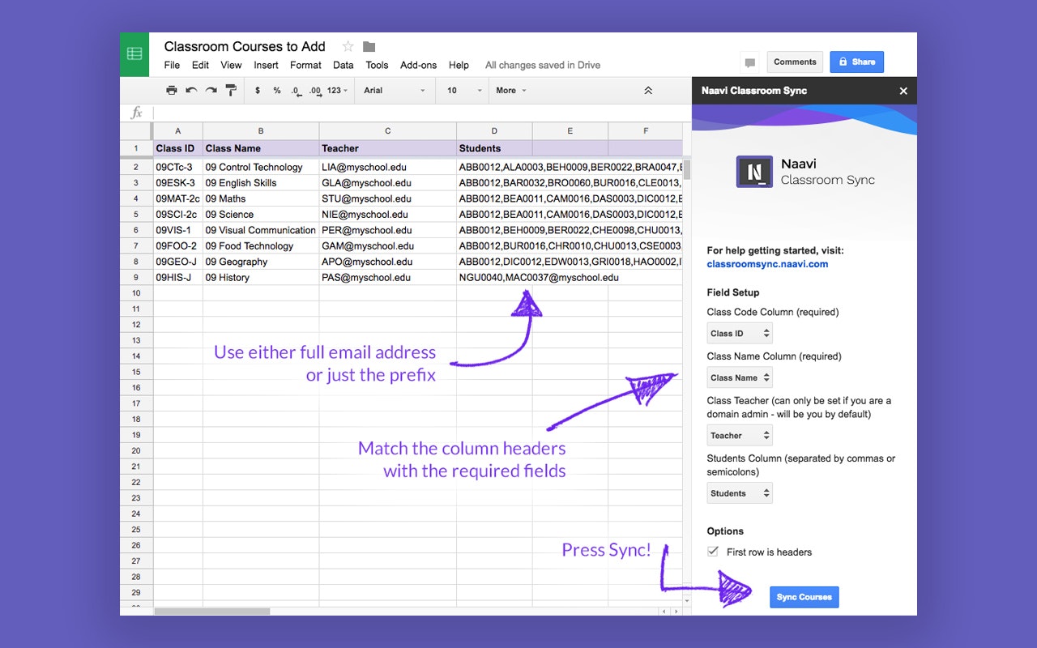Select cell 09CTc-3
This screenshot has width=1037, height=648.
[177, 167]
